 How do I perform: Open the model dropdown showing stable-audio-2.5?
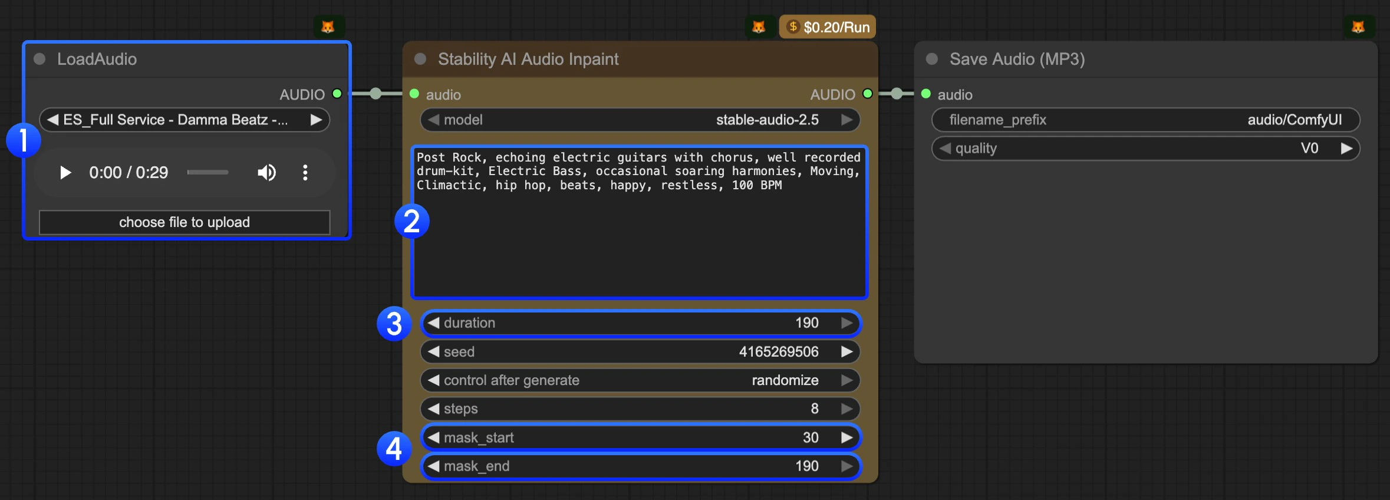click(x=640, y=120)
